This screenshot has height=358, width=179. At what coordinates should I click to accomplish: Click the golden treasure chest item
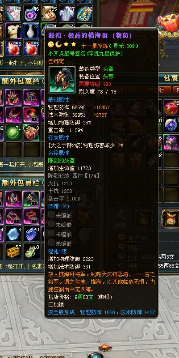point(13,251)
